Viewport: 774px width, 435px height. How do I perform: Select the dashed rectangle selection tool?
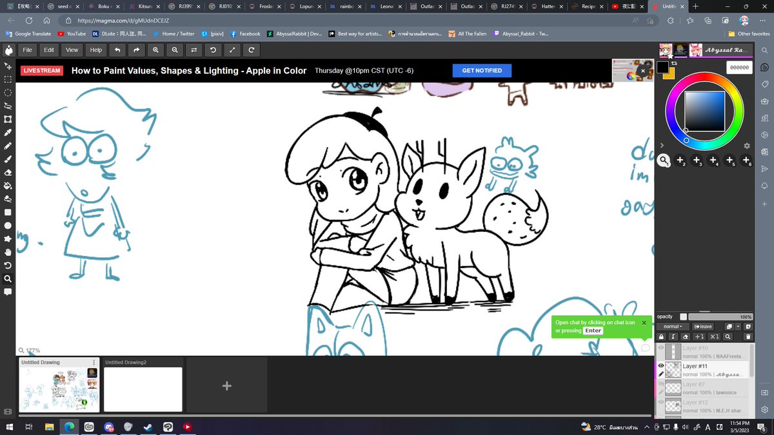[8, 79]
